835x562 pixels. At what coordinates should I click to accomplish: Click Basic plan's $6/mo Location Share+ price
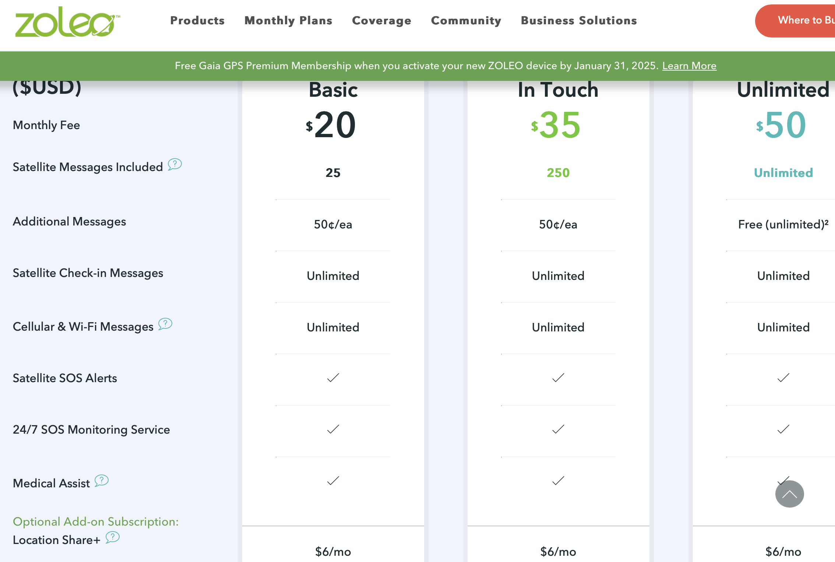click(333, 552)
